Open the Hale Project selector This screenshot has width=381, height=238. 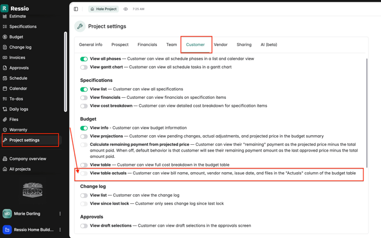click(103, 9)
